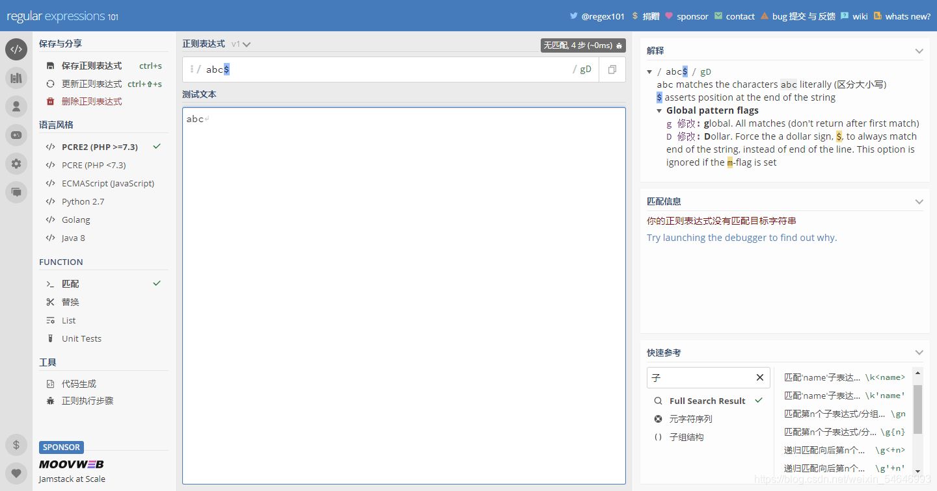
Task: Click Try launching the debugger link
Action: pyautogui.click(x=742, y=238)
